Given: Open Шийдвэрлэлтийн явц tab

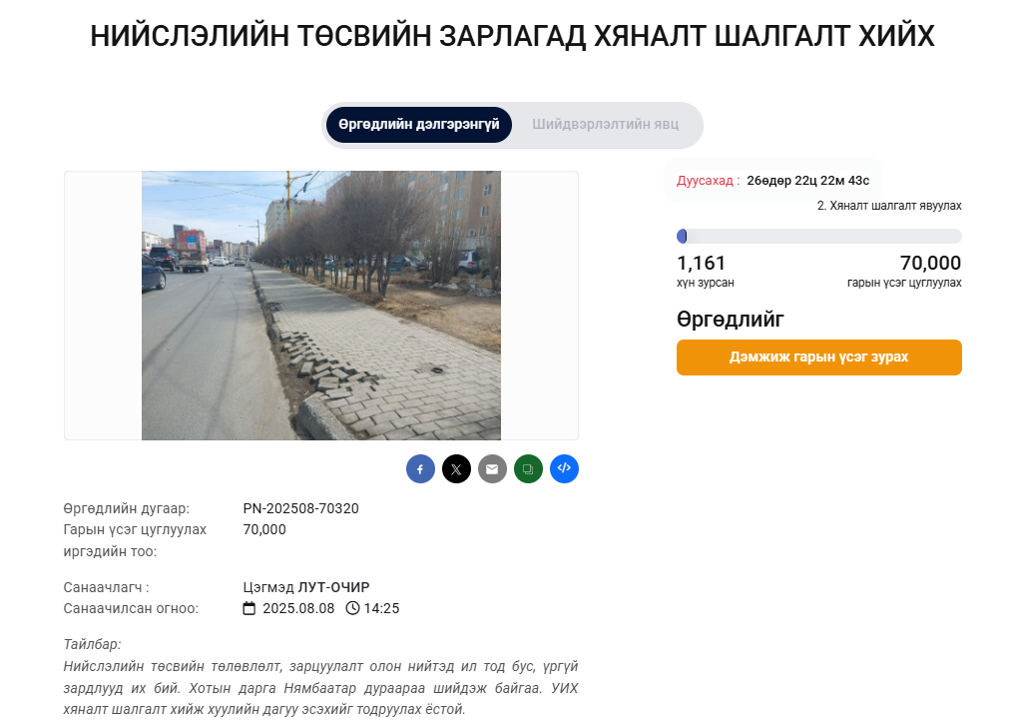Looking at the screenshot, I should tap(606, 125).
